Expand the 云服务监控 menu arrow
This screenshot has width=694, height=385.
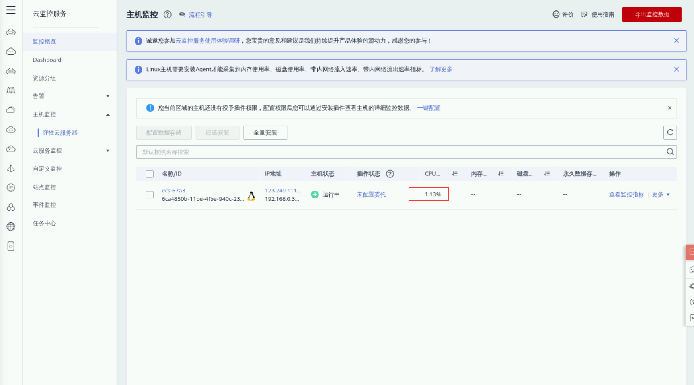tap(108, 150)
